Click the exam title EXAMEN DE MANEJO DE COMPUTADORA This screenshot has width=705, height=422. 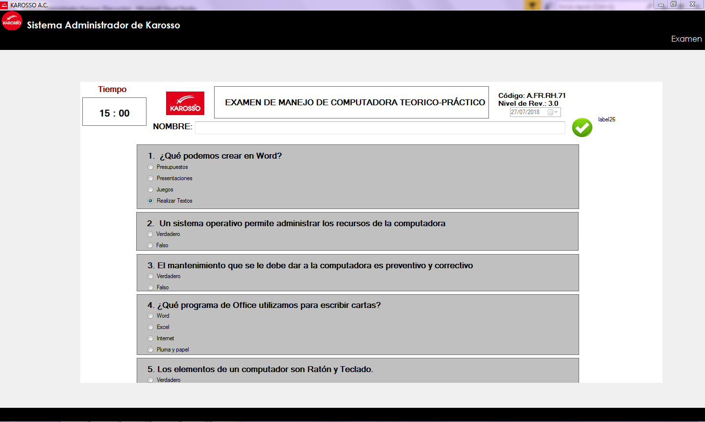[355, 102]
